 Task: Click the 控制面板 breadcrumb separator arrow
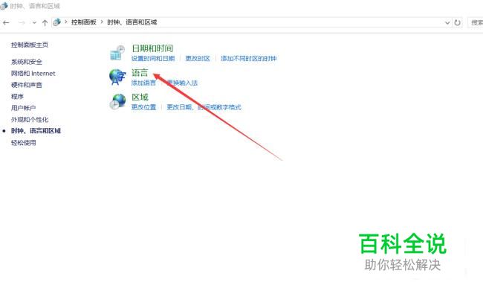click(x=102, y=22)
